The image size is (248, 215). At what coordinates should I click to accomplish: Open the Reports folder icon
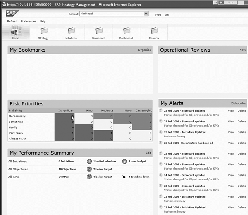coord(154,31)
